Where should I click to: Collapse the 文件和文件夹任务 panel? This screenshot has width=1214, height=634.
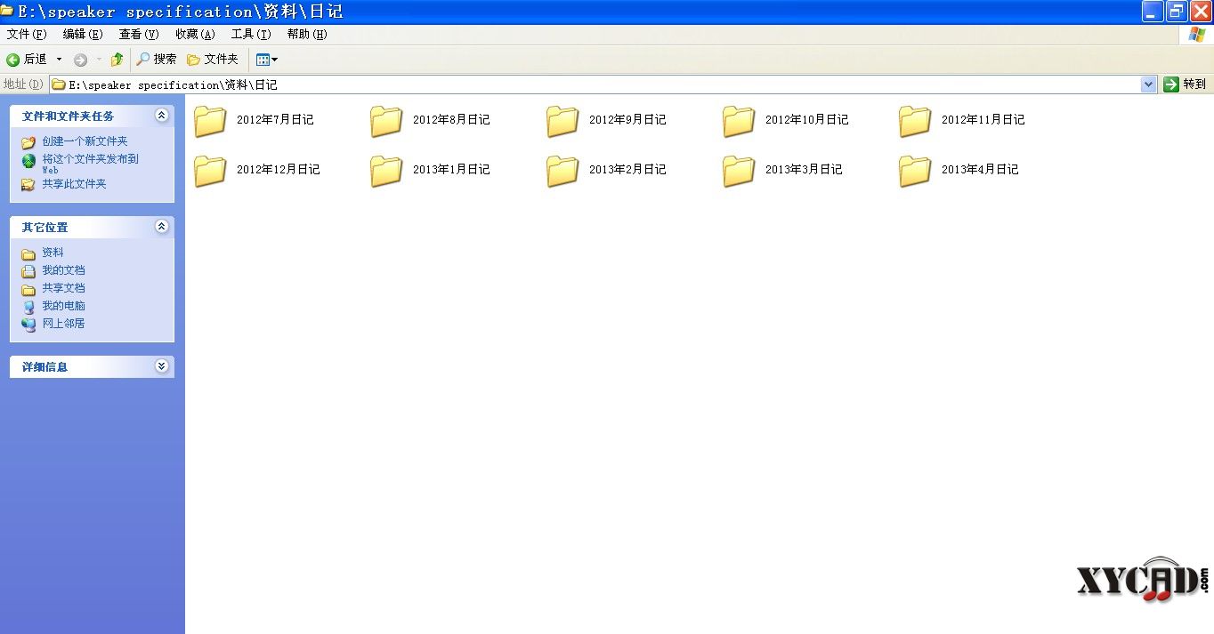[x=161, y=116]
